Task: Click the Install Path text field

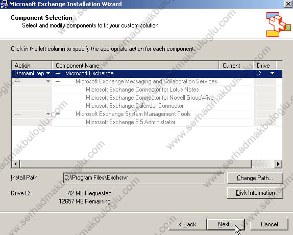Action: pos(144,178)
